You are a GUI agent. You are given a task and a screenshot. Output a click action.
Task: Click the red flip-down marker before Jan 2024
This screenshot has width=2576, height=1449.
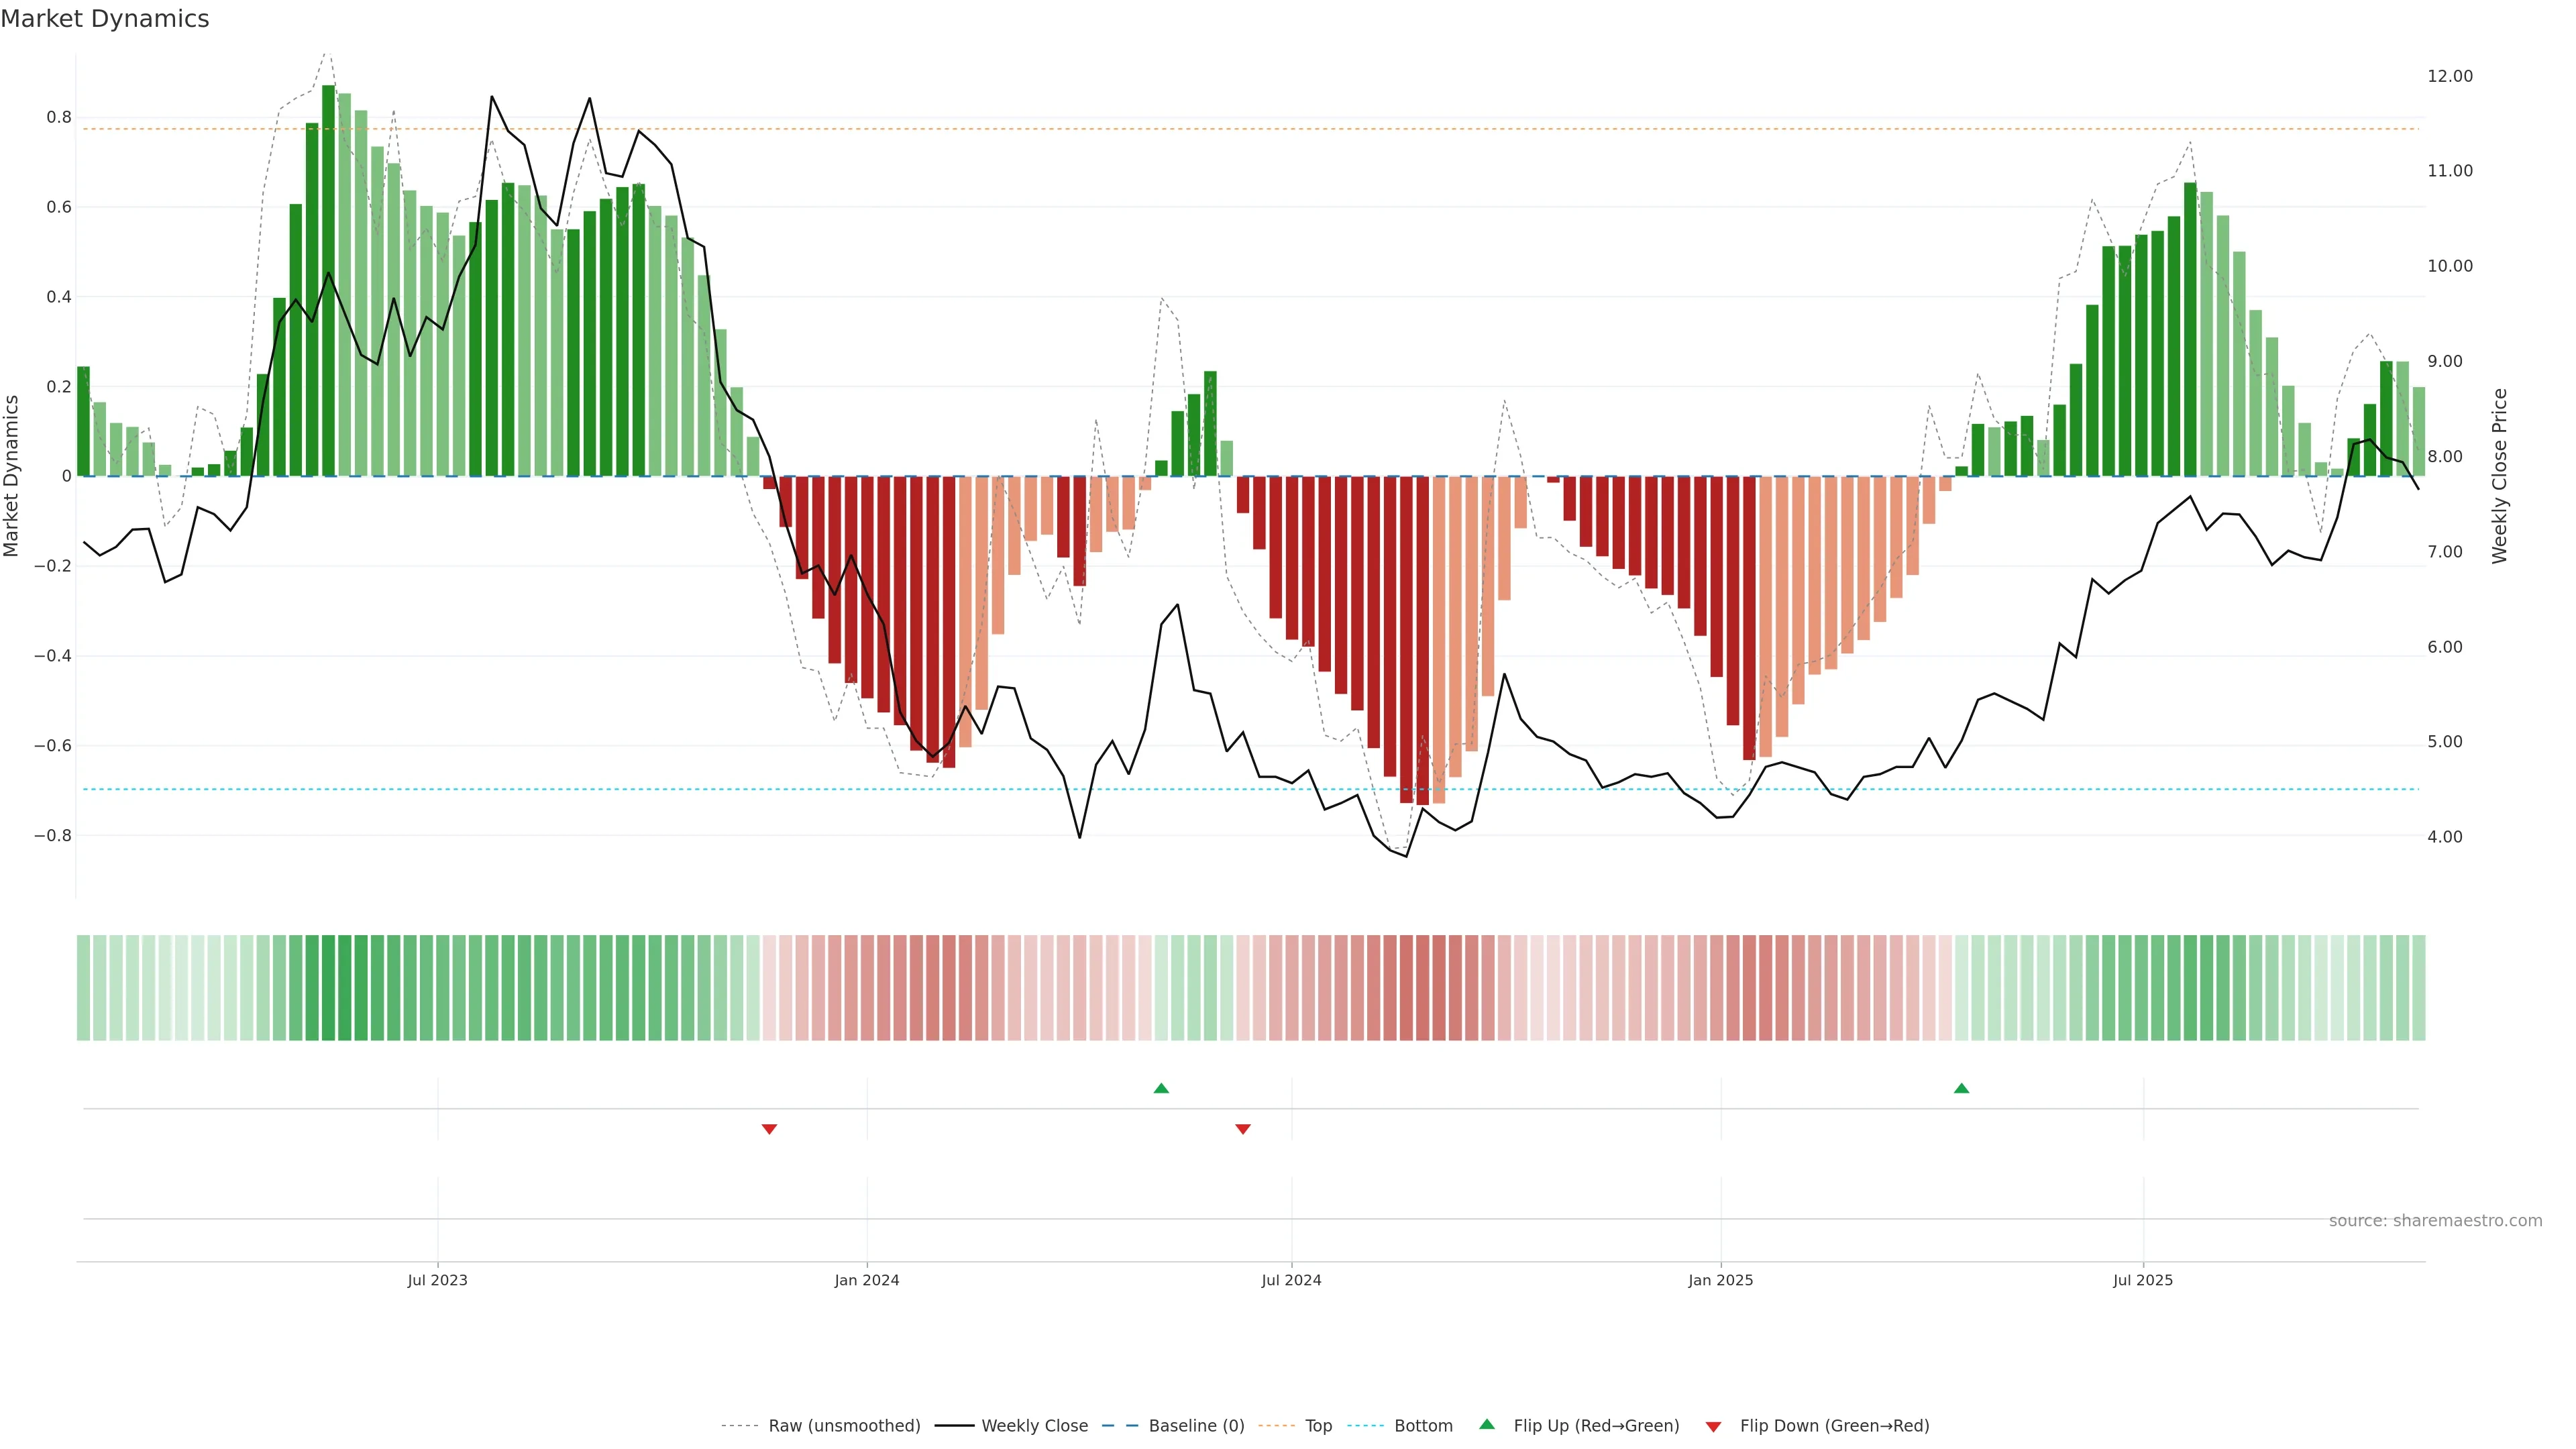pyautogui.click(x=769, y=1129)
